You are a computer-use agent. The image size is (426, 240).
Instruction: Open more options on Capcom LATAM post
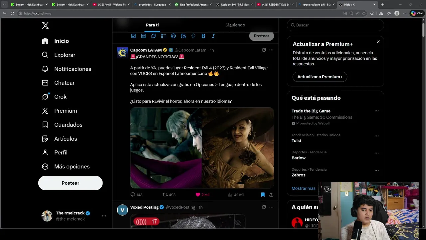click(271, 50)
